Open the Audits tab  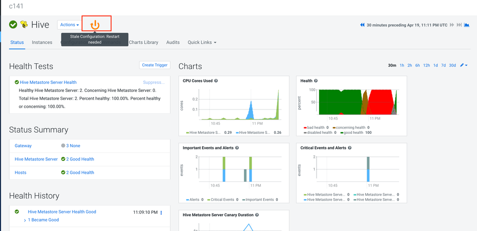(173, 42)
